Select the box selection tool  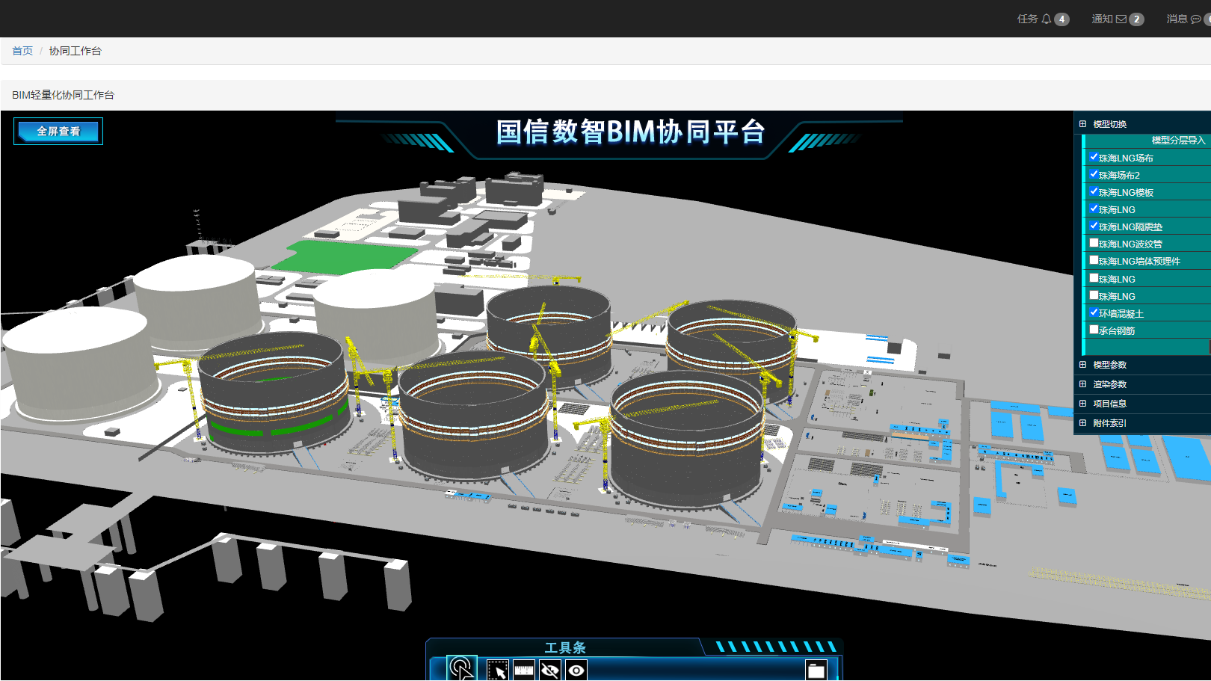tap(498, 670)
